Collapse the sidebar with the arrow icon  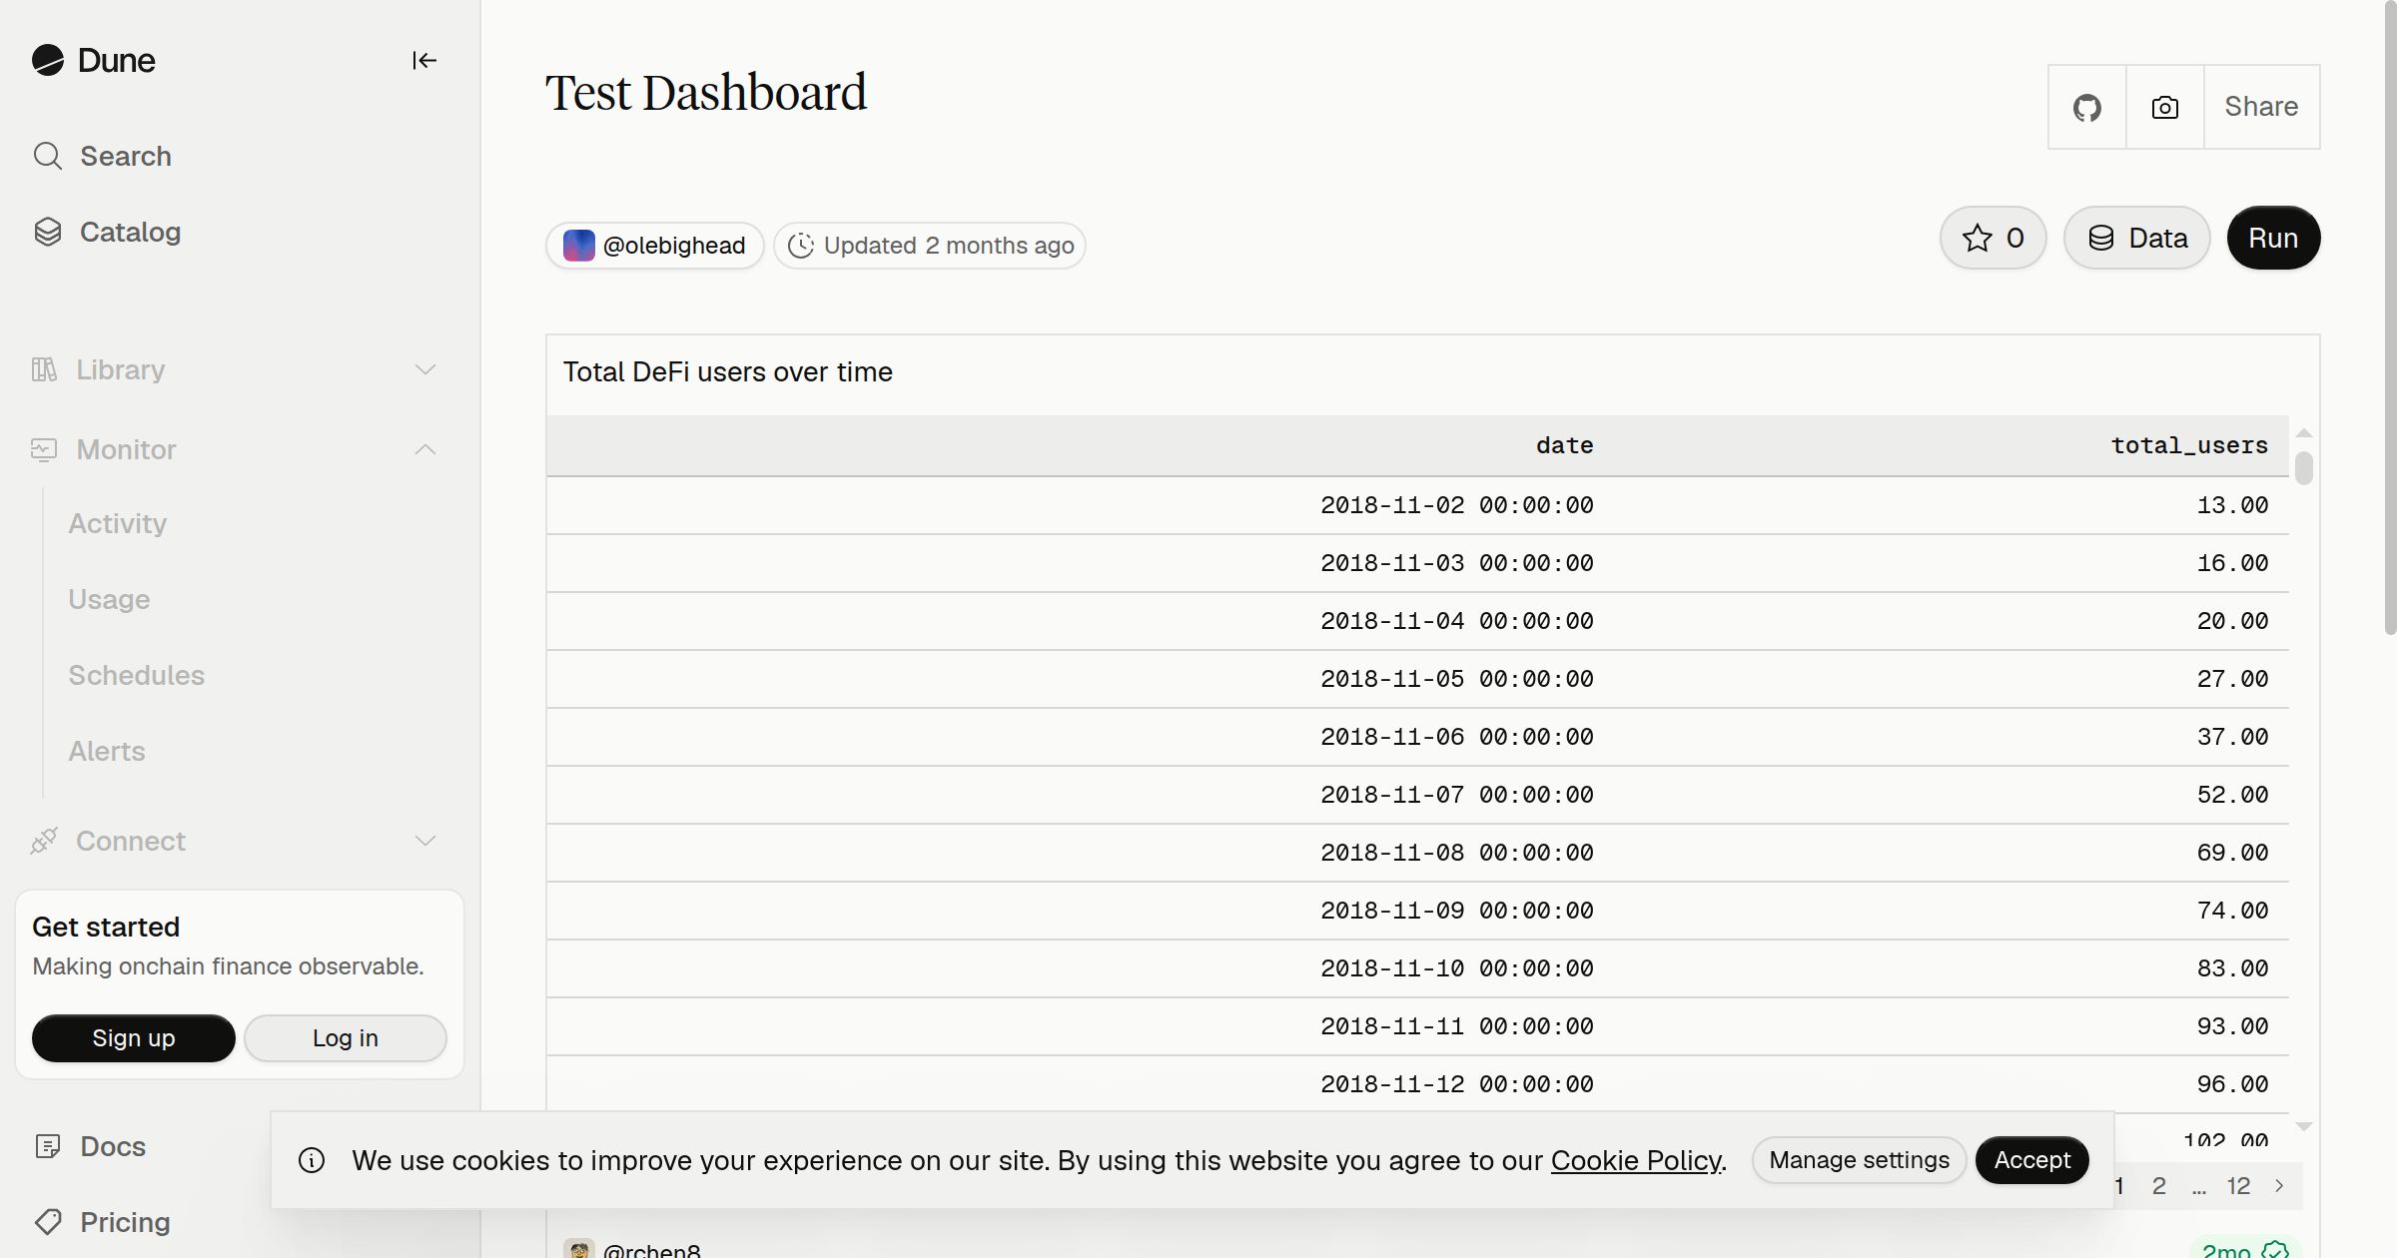click(x=424, y=61)
